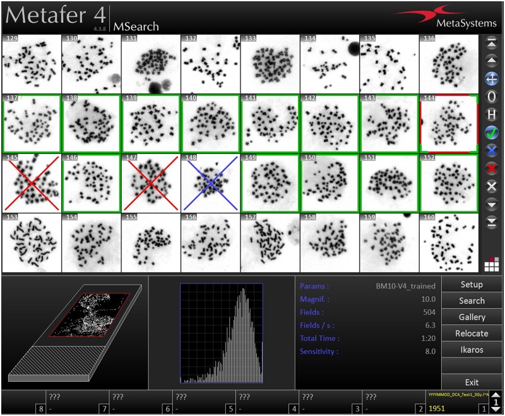Image resolution: width=505 pixels, height=416 pixels.
Task: Select metaphase thumbnail 157
Action: coord(270,243)
